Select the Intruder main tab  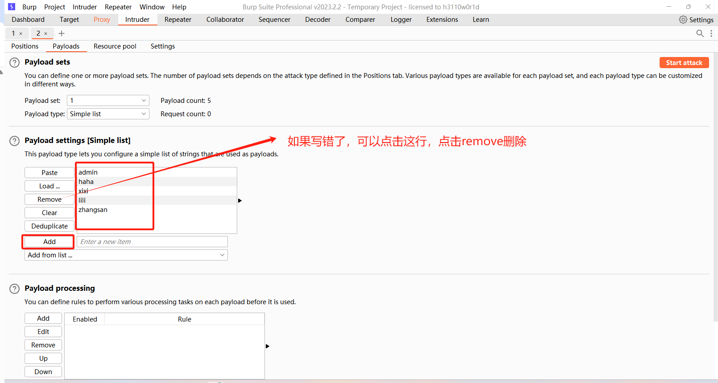tap(137, 20)
